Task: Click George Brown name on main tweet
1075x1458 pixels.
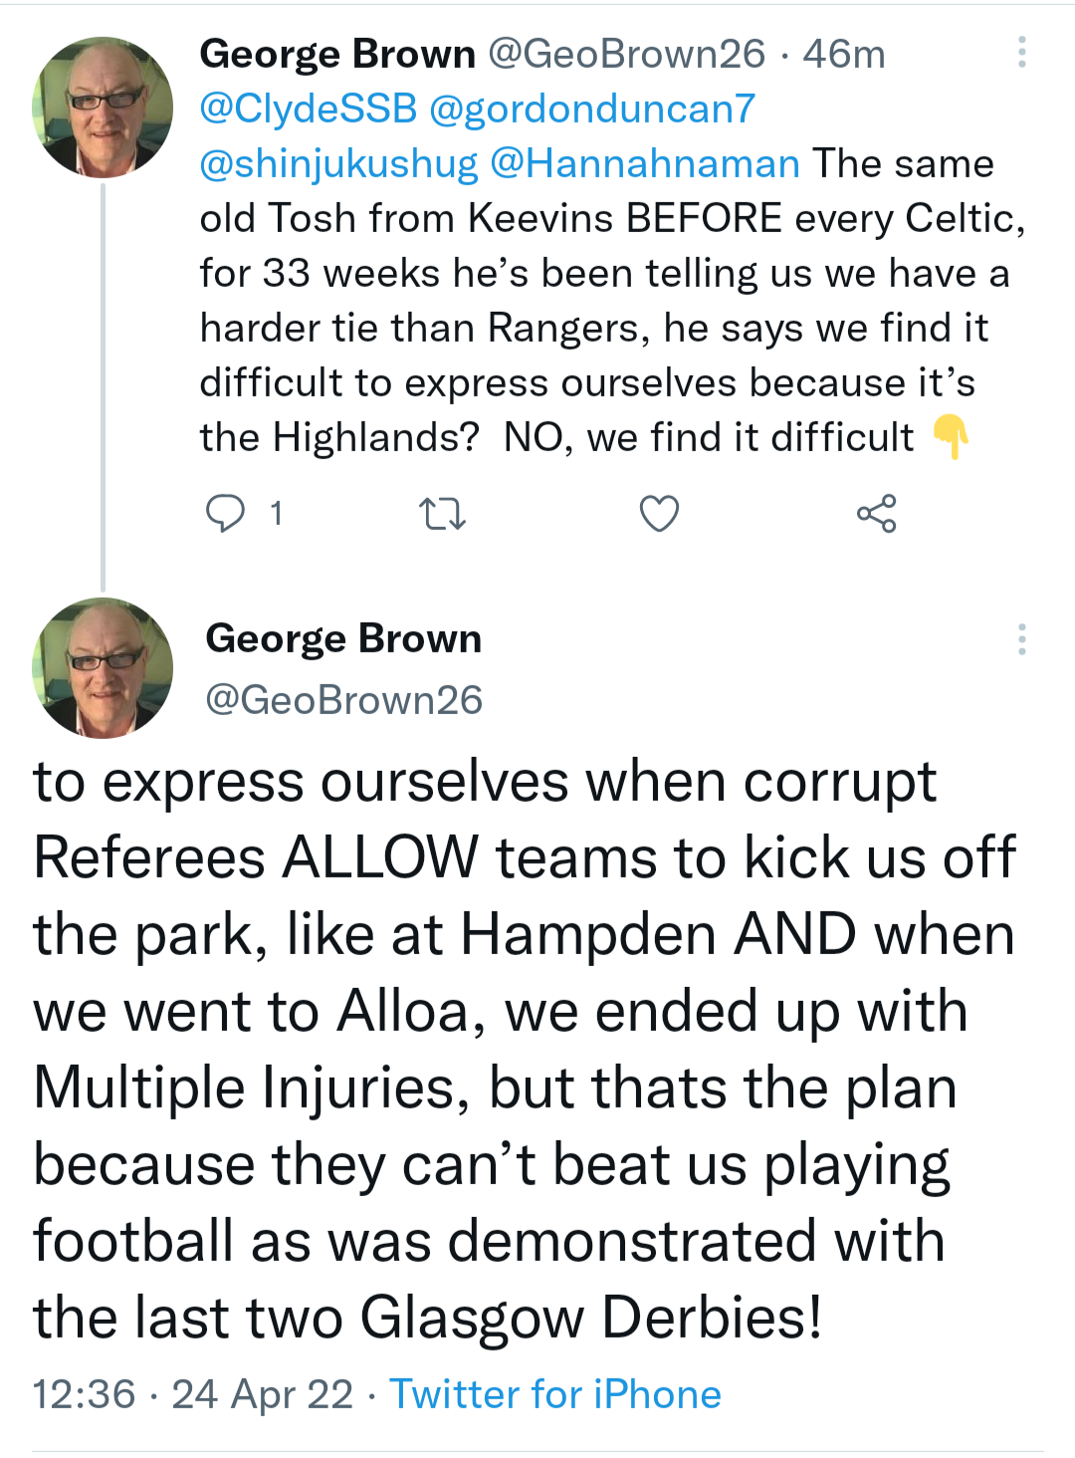Action: pyautogui.click(x=343, y=638)
